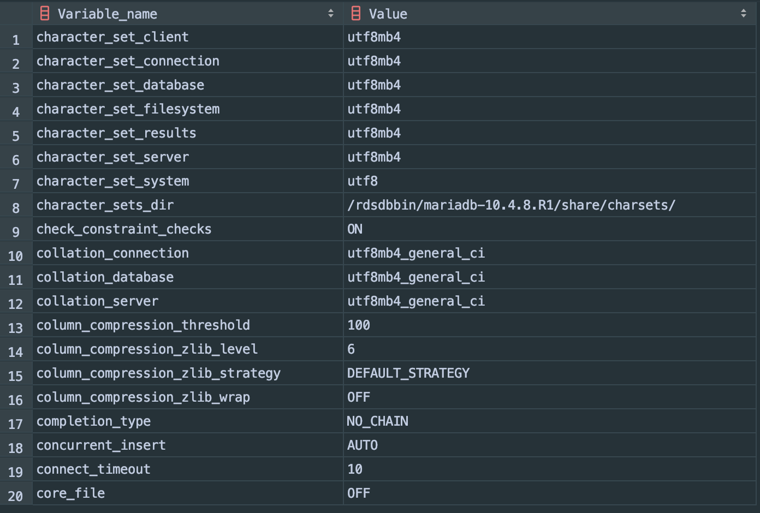Image resolution: width=760 pixels, height=513 pixels.
Task: Click the column icon beside Variable_name header
Action: click(45, 14)
